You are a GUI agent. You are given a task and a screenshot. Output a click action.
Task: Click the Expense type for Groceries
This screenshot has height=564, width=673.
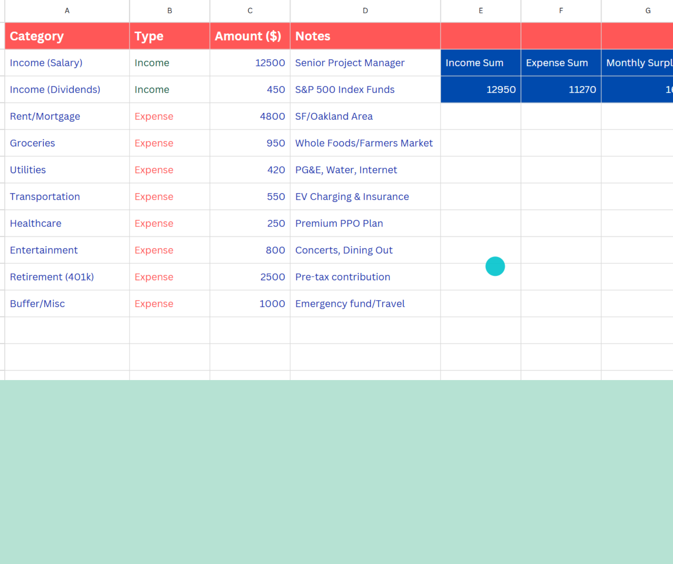click(x=170, y=143)
